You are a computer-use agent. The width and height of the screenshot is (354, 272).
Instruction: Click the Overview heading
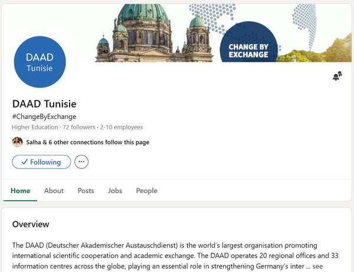coord(31,224)
